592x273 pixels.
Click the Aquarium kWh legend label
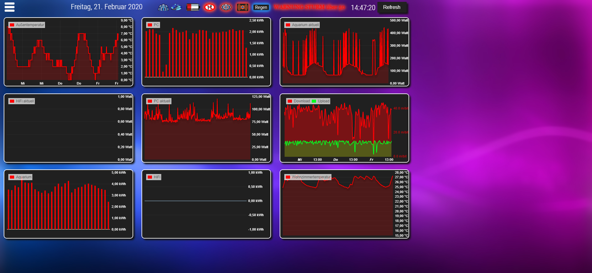(x=24, y=177)
